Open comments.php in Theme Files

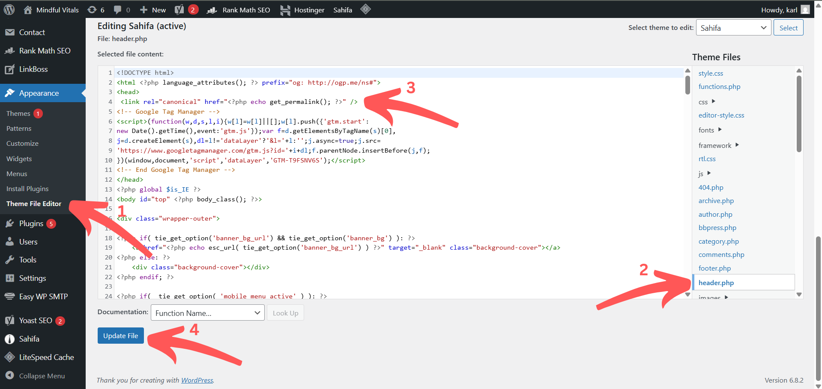pyautogui.click(x=721, y=254)
